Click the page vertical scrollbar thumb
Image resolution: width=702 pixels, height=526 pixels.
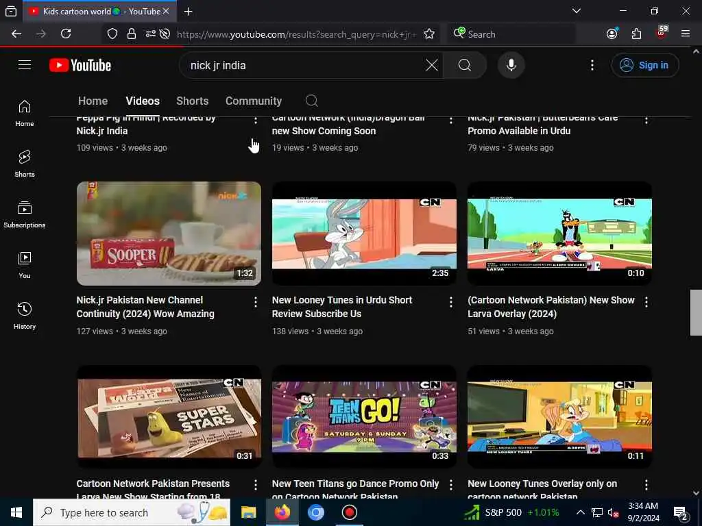(696, 312)
